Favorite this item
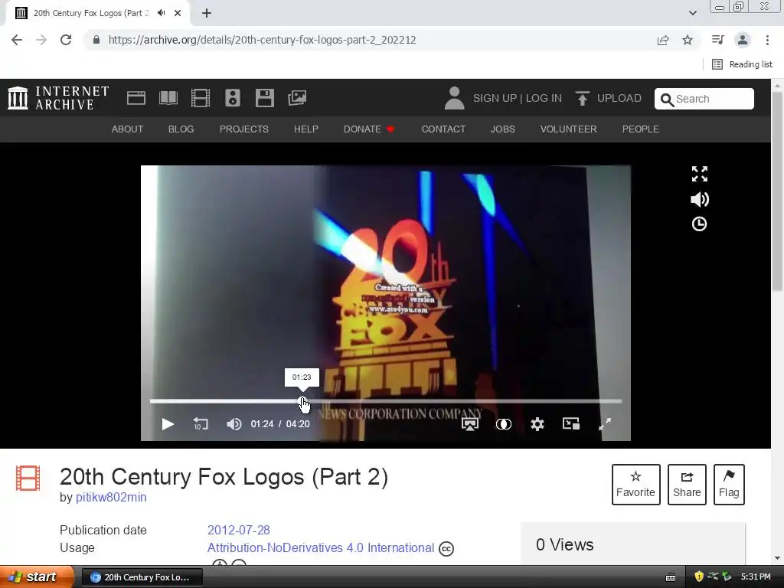784x588 pixels. [x=636, y=485]
